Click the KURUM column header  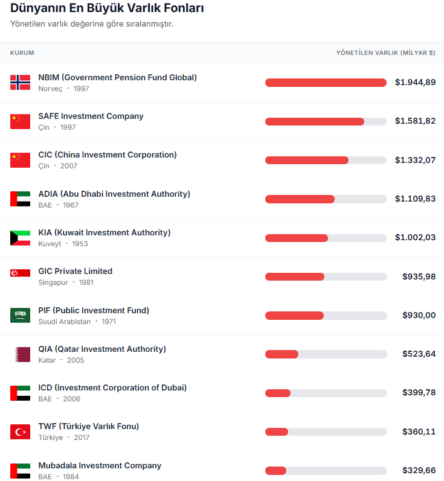click(22, 53)
